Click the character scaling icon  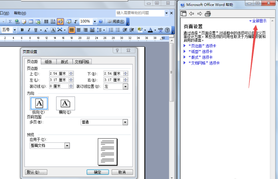point(60,30)
